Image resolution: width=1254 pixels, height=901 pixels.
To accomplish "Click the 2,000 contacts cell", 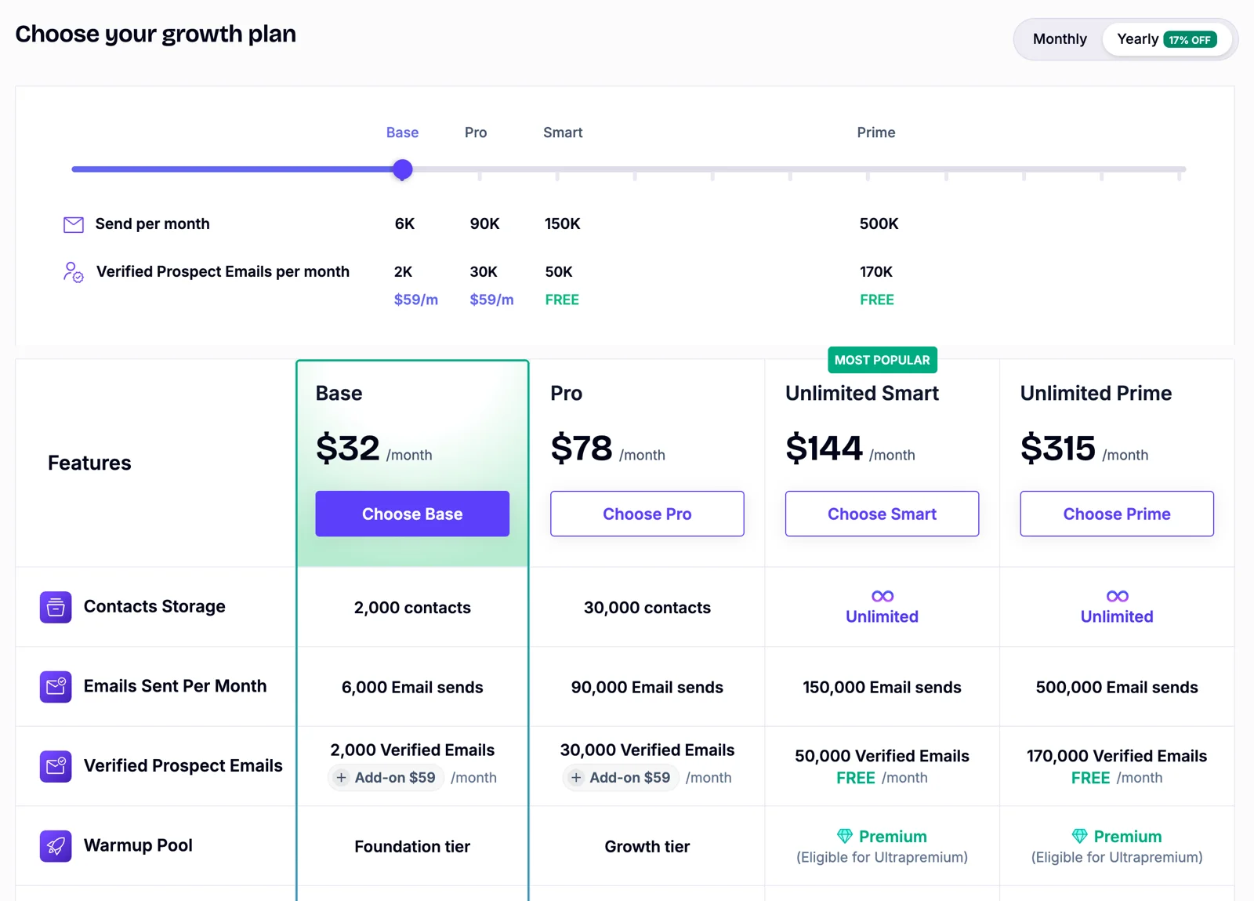I will 412,608.
